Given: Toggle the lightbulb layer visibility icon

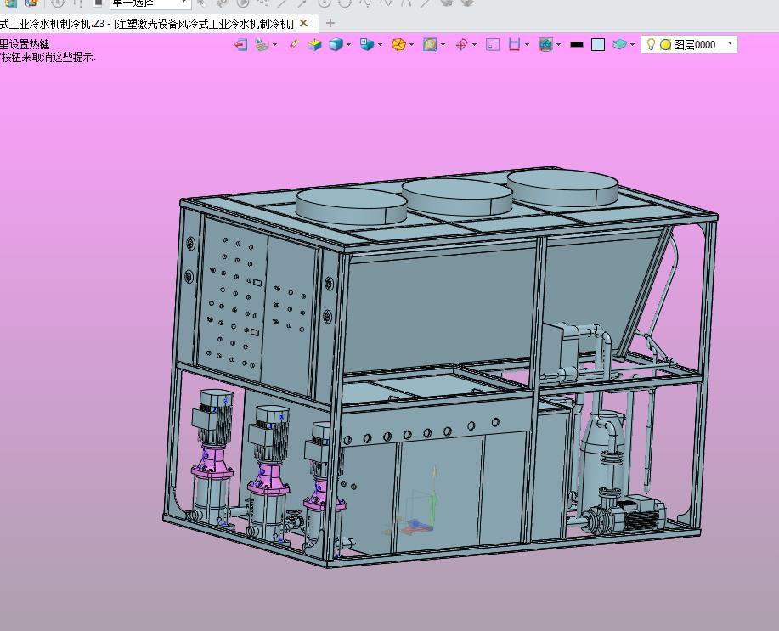Looking at the screenshot, I should coord(651,45).
